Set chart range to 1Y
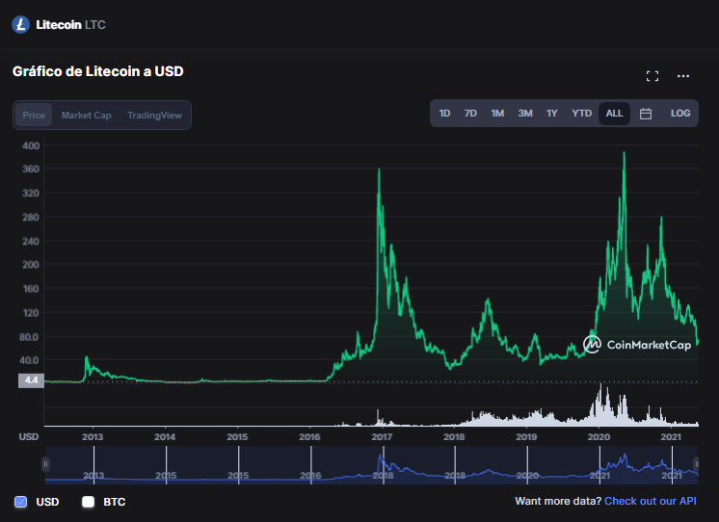Image resolution: width=719 pixels, height=522 pixels. pyautogui.click(x=551, y=114)
